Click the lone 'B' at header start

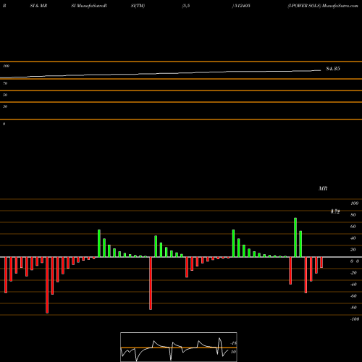pos(4,6)
